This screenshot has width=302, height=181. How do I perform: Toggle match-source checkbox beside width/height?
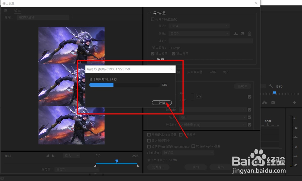[x=249, y=97]
